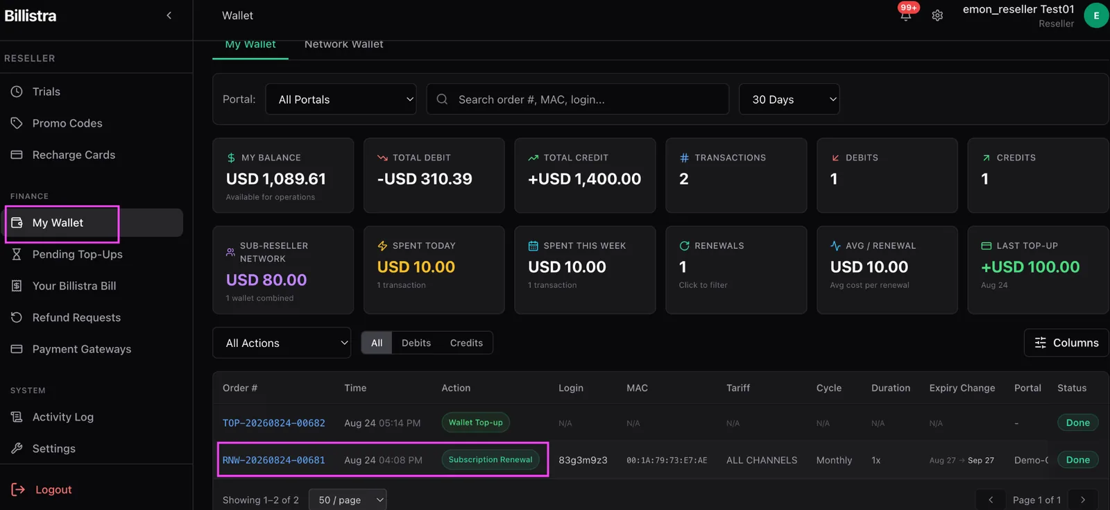
Task: Open My Wallet in the sidebar
Action: click(x=94, y=223)
